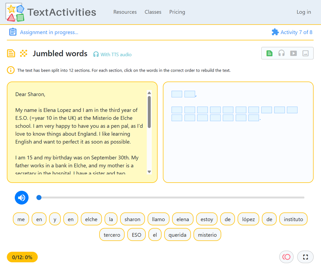
Task: Click the orange jumbled dots icon
Action: click(24, 53)
